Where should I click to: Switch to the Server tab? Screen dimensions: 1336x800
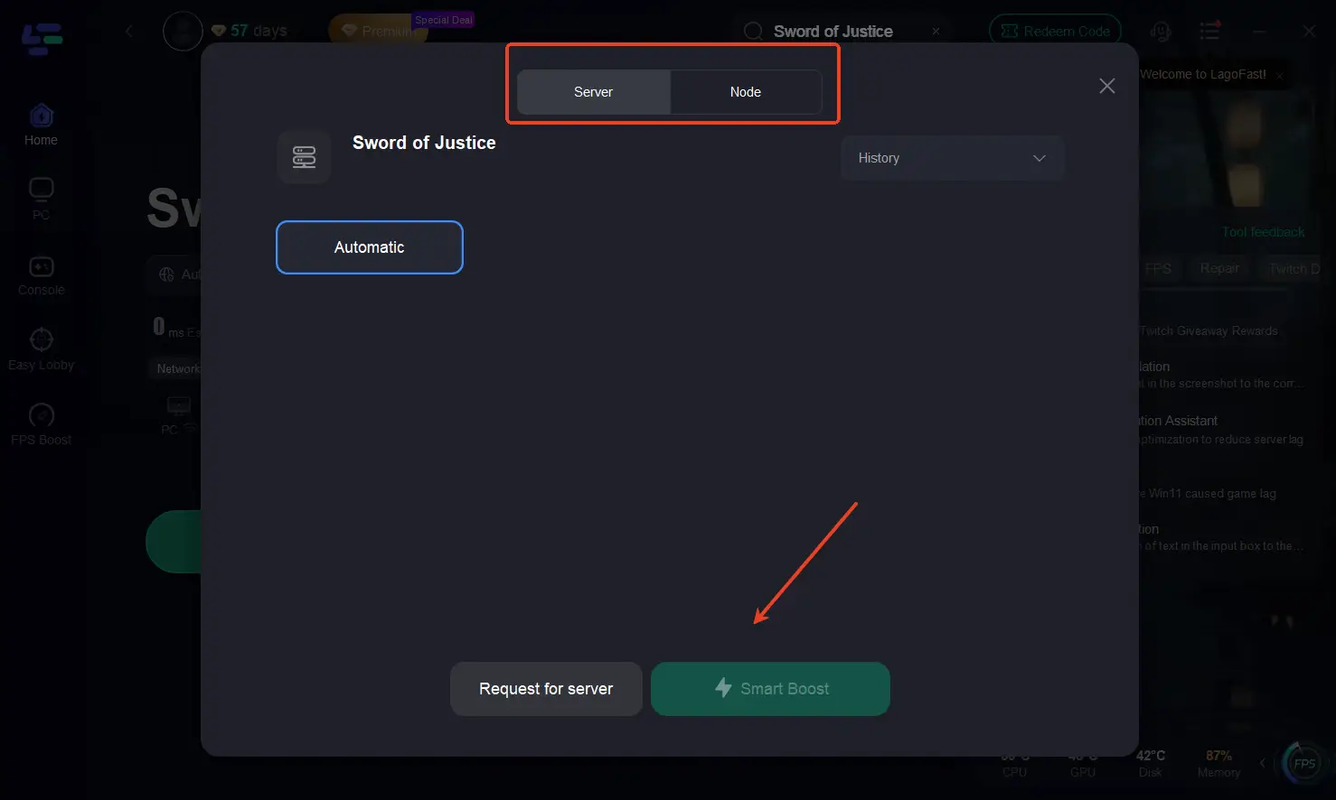tap(593, 91)
